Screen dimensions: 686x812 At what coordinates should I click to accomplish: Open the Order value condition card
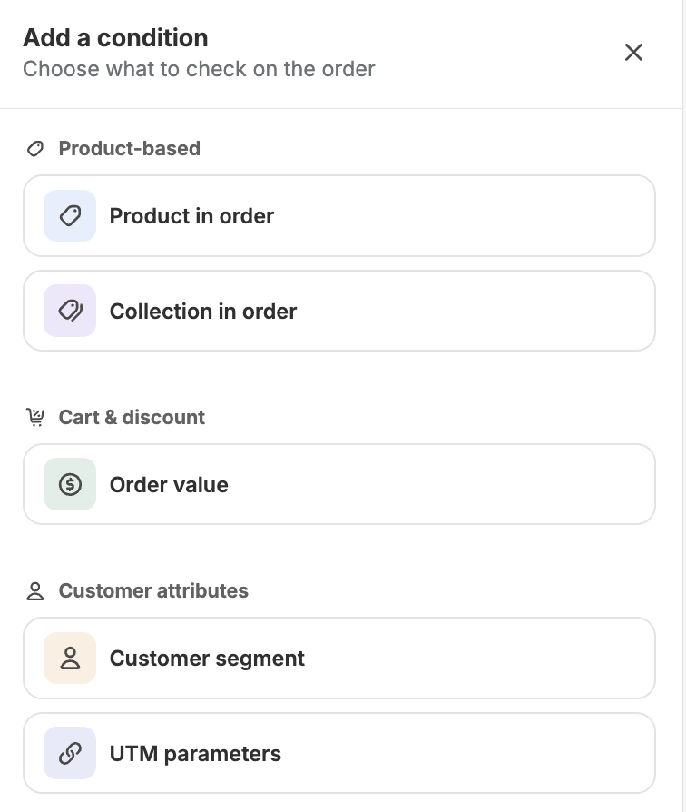tap(339, 484)
